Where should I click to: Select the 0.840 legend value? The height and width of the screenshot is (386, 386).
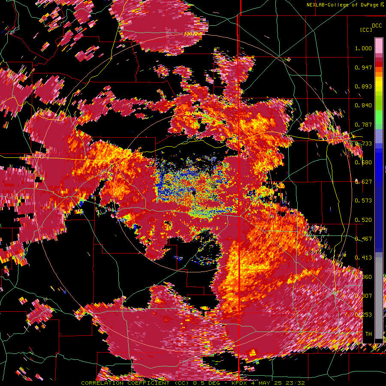(363, 106)
